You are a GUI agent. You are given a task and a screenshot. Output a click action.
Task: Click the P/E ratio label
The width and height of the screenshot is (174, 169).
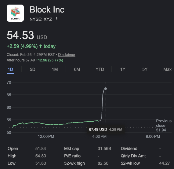click(72, 156)
